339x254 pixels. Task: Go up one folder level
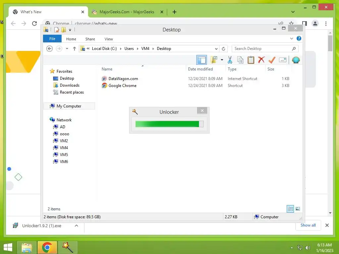click(x=74, y=49)
